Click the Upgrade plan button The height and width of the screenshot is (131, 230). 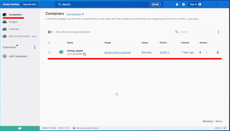click(30, 4)
